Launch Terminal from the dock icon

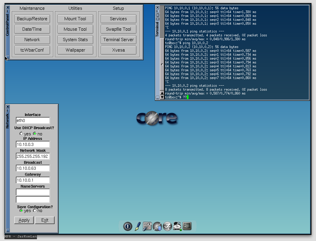click(187, 226)
